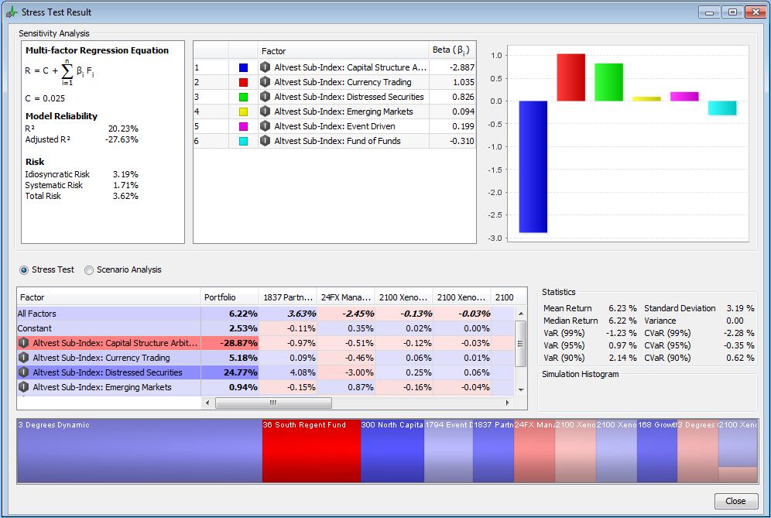Click the Beta (βi) column header
The height and width of the screenshot is (518, 771).
[x=452, y=50]
